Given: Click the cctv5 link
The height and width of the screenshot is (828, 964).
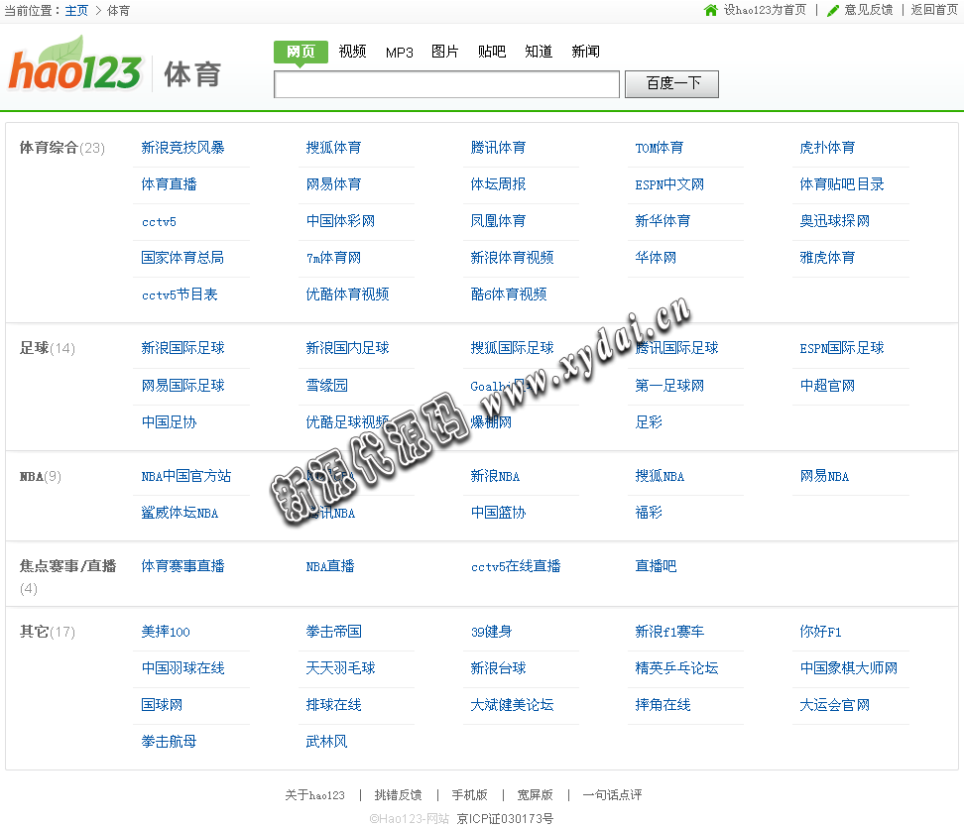Looking at the screenshot, I should (x=159, y=221).
